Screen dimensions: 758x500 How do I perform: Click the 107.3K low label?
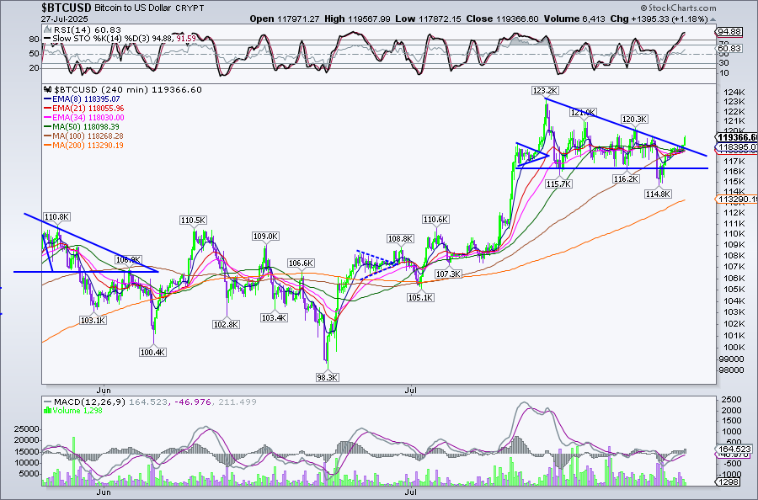(x=448, y=274)
